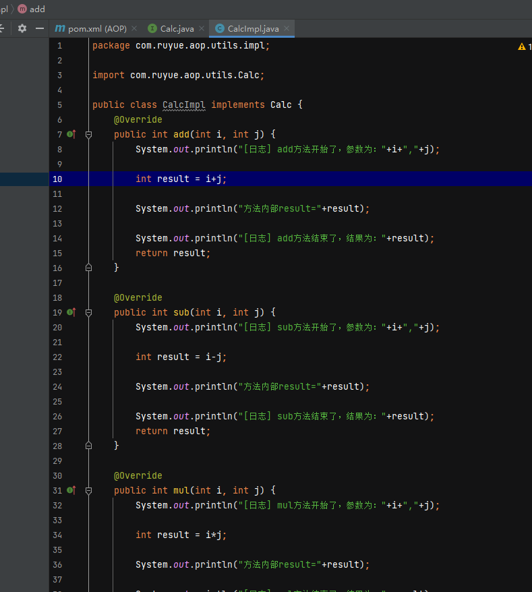
Task: Click the CalcImpl class name in line 5
Action: click(x=183, y=105)
